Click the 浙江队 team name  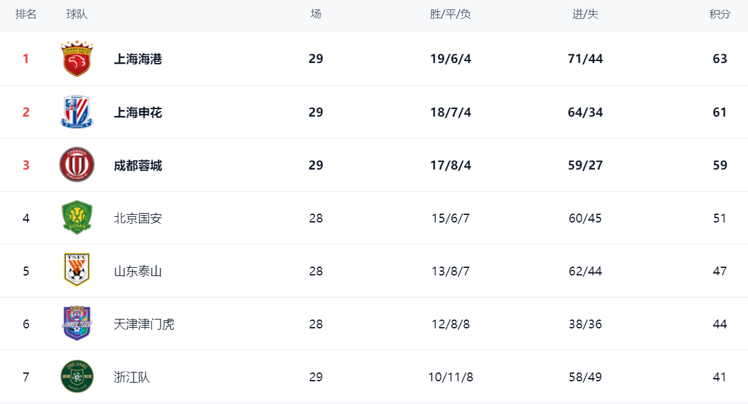click(132, 378)
